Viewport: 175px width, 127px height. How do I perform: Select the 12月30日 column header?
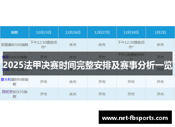coord(131,32)
